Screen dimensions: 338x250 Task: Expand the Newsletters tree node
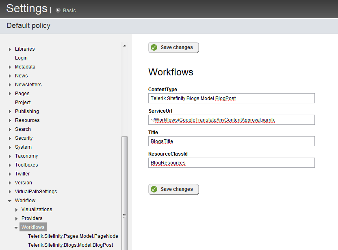coord(10,85)
